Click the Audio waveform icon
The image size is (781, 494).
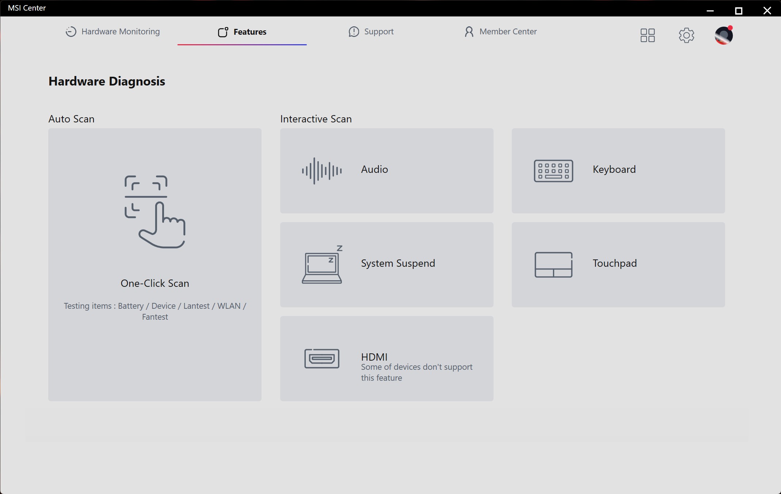pyautogui.click(x=322, y=171)
